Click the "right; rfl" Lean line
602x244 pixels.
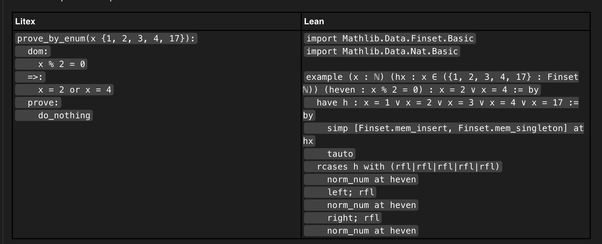(x=343, y=218)
